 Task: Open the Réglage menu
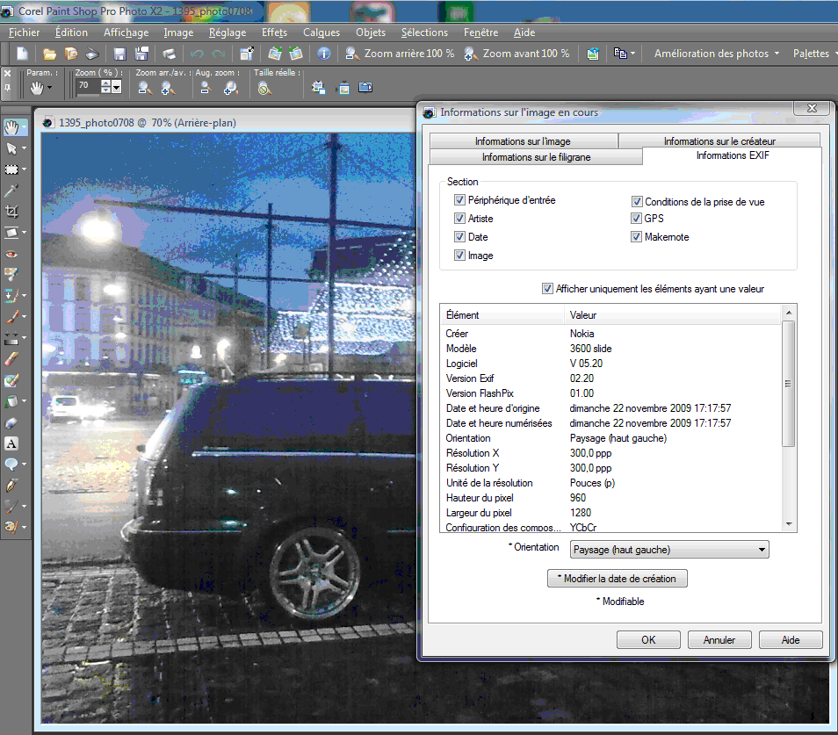point(228,32)
